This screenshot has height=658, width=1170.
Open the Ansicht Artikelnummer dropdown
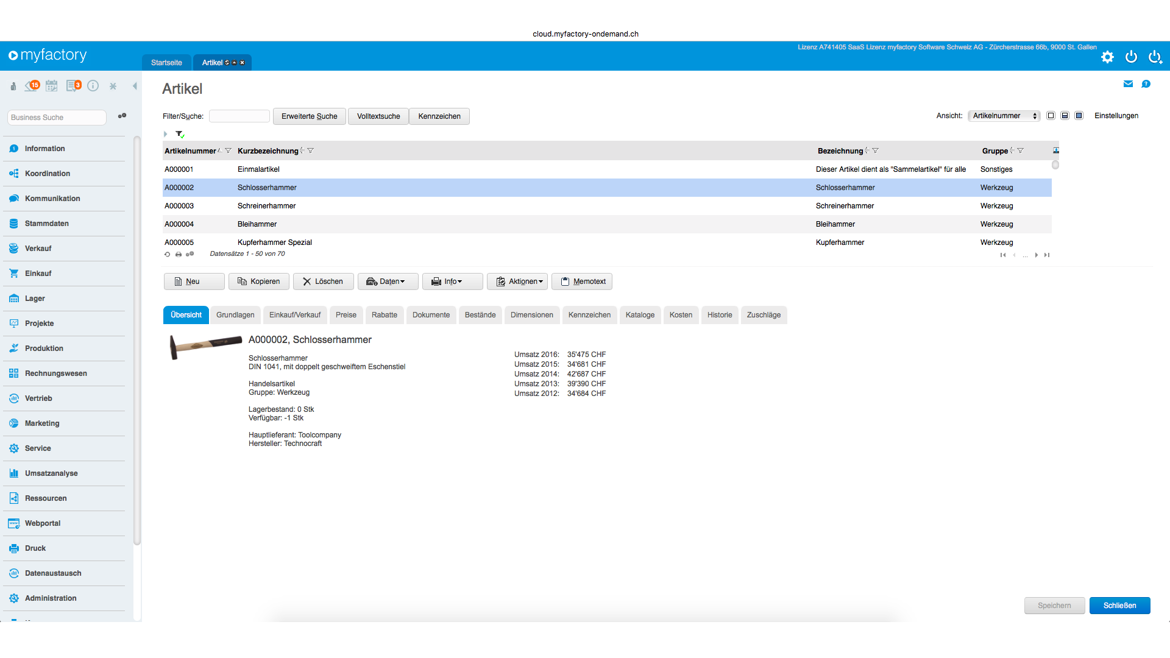[1004, 116]
